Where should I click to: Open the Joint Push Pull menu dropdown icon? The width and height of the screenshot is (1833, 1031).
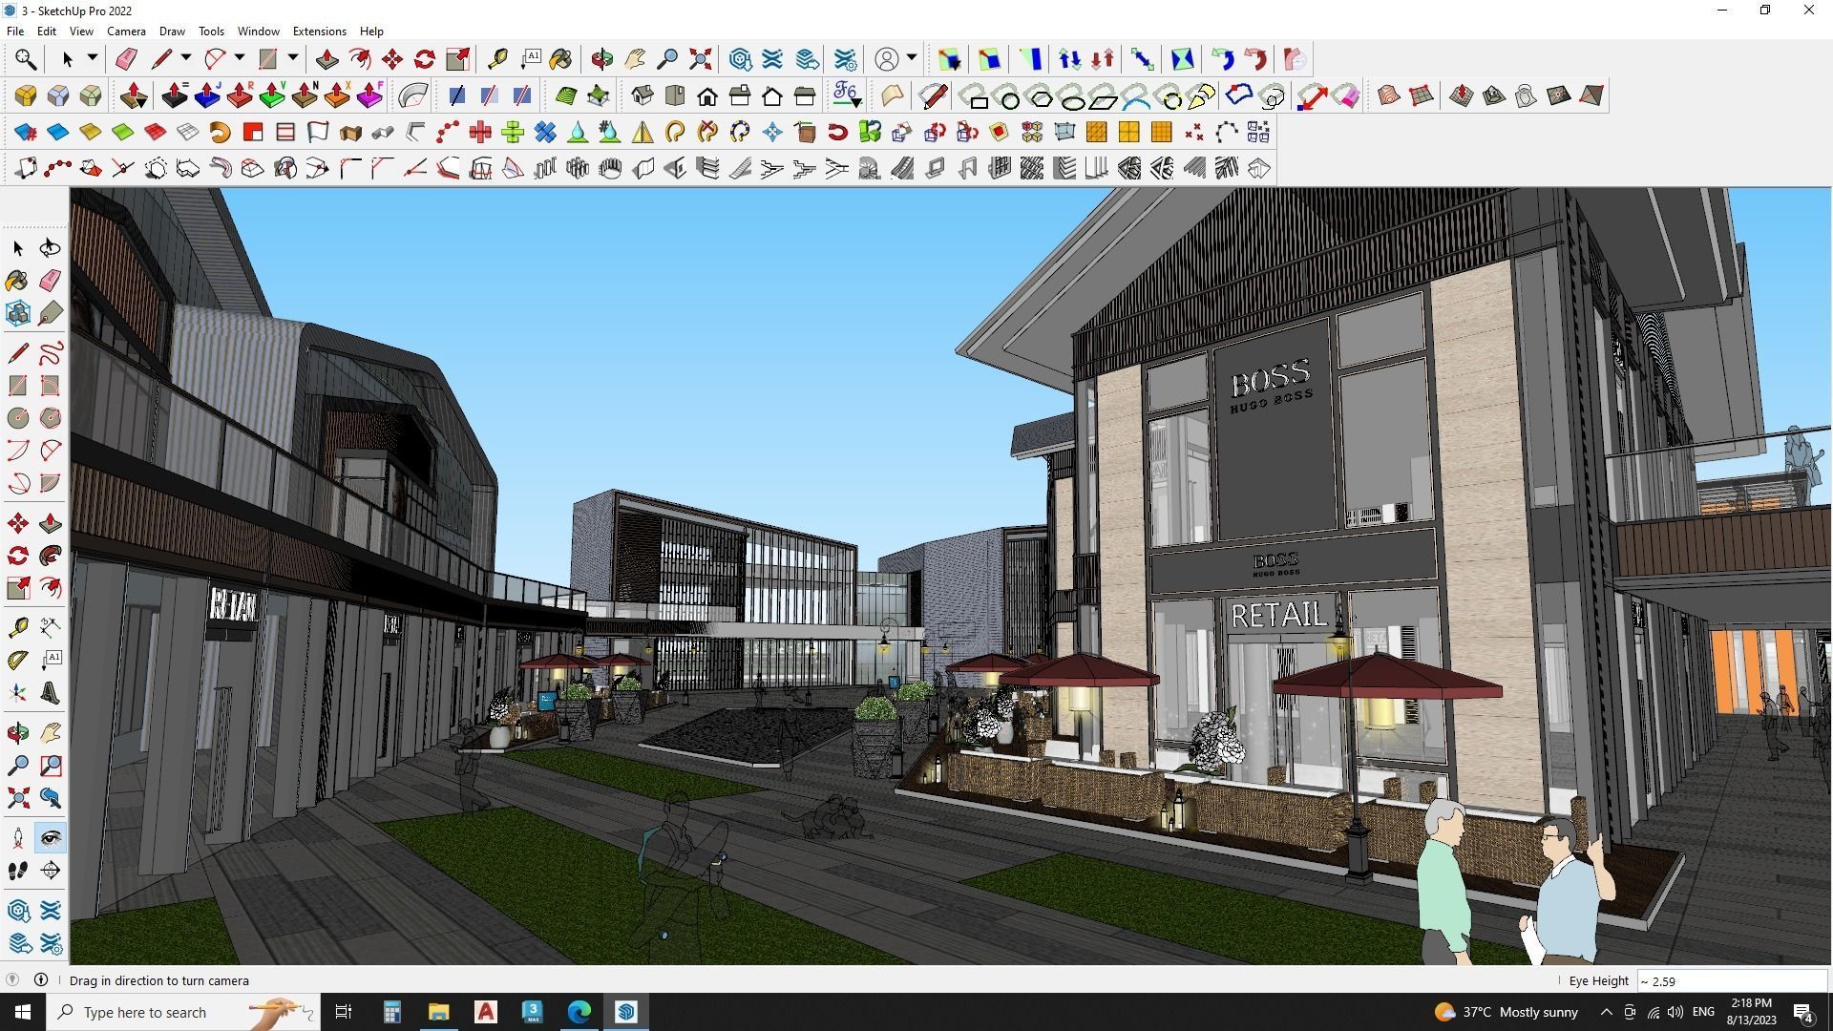135,95
